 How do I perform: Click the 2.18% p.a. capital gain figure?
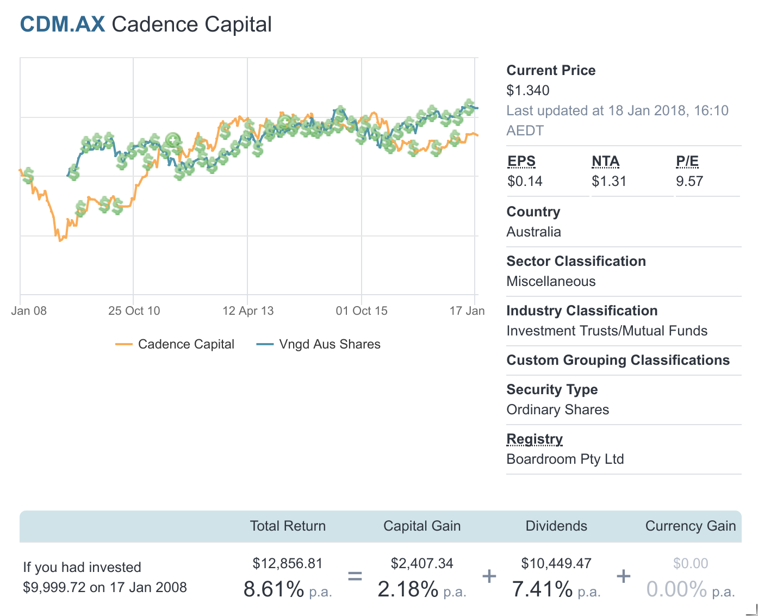pos(422,589)
